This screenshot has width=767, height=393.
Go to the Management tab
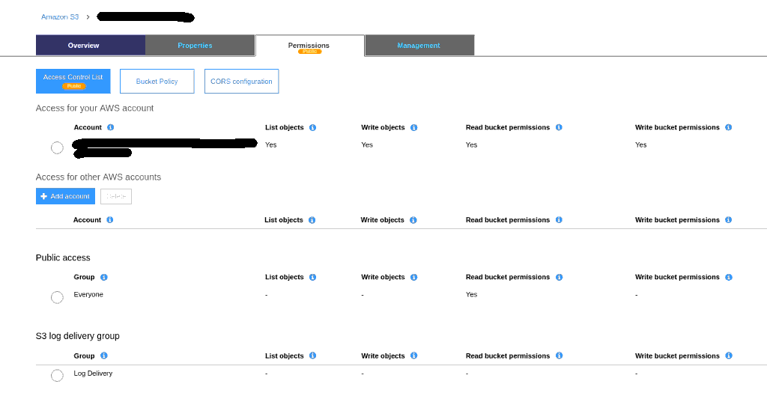[419, 46]
